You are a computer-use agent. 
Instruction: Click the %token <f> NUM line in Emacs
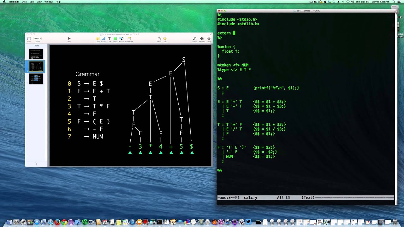(x=233, y=65)
